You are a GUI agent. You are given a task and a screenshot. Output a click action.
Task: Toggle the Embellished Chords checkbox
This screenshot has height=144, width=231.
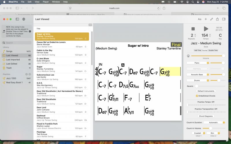click(197, 96)
